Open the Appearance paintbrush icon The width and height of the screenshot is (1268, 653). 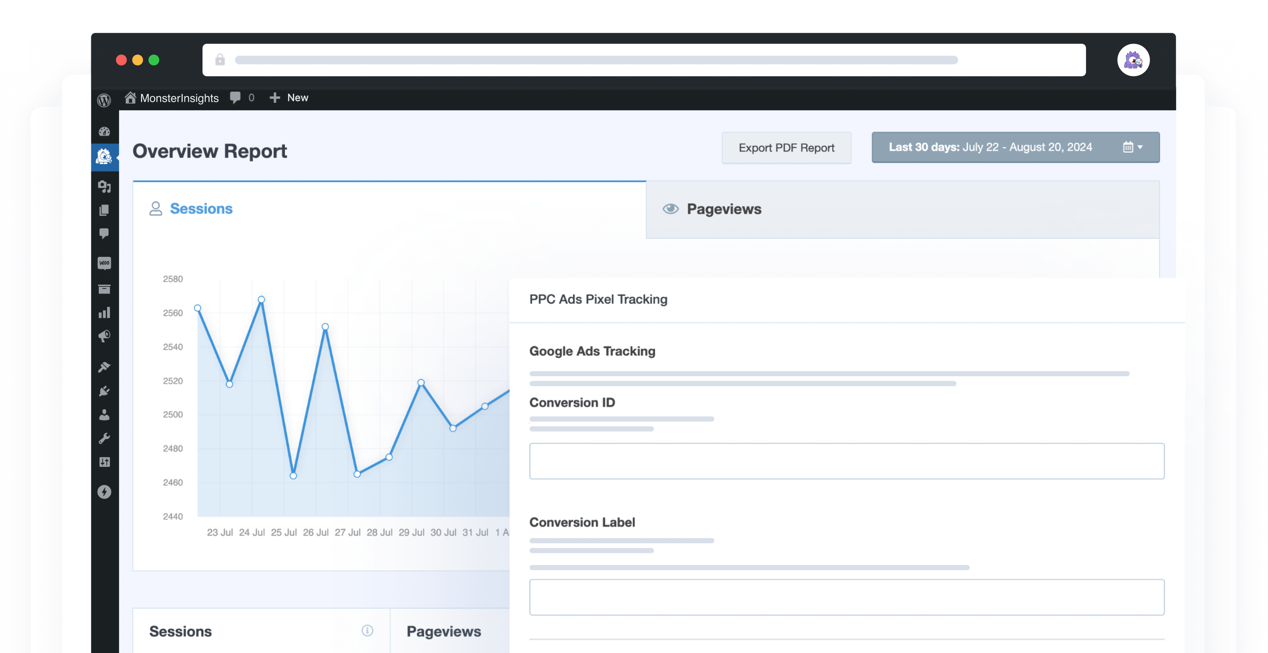pos(104,367)
